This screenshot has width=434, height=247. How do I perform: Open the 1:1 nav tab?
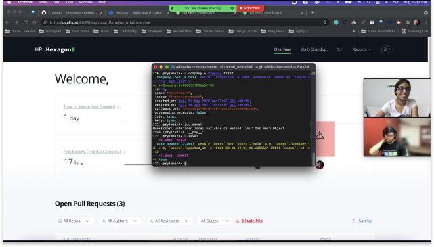pyautogui.click(x=339, y=49)
